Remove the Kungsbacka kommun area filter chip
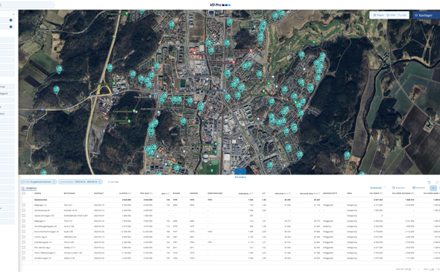The image size is (440, 272). 54,182
